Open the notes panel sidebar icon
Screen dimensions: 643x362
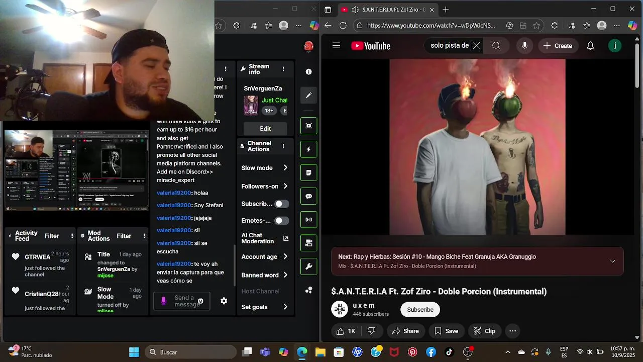(x=308, y=172)
